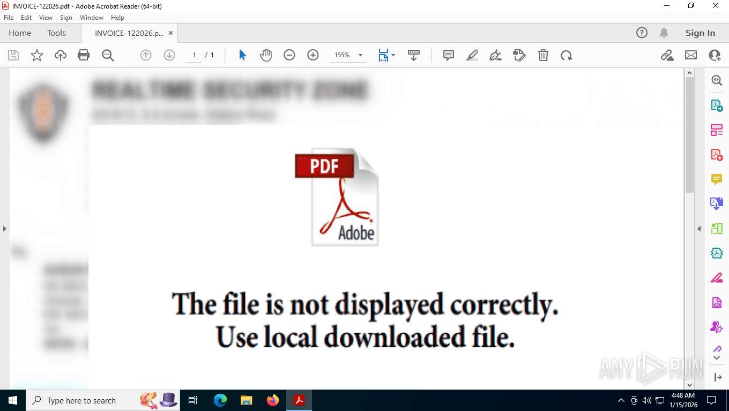Click the page number input field
This screenshot has height=411, width=729.
(x=194, y=55)
